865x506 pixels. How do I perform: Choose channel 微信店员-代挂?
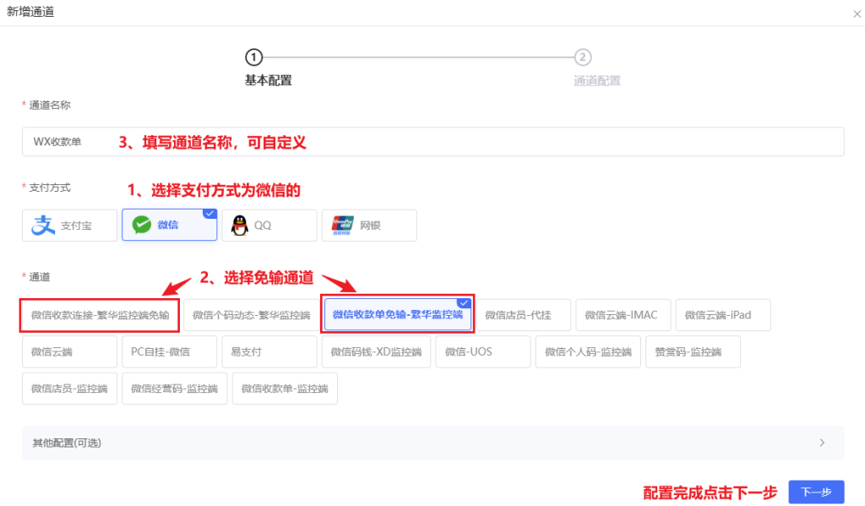coord(523,315)
